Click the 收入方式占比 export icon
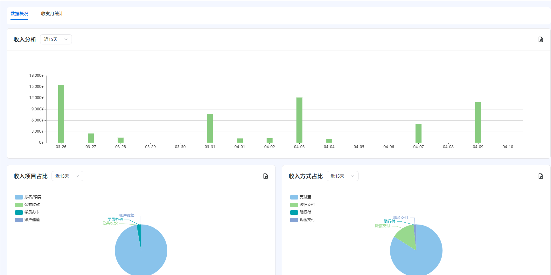Image resolution: width=551 pixels, height=275 pixels. 541,176
